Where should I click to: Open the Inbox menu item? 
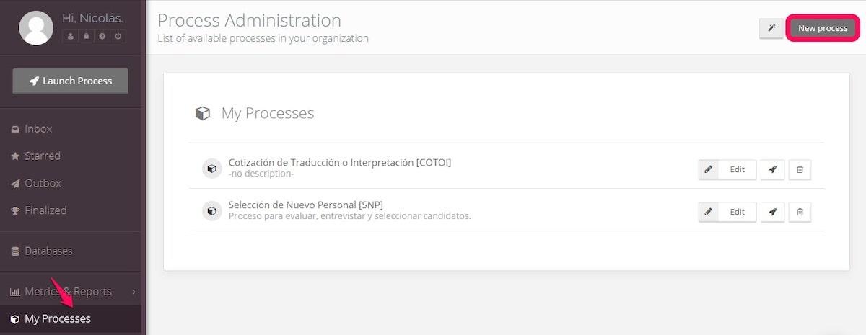(38, 129)
